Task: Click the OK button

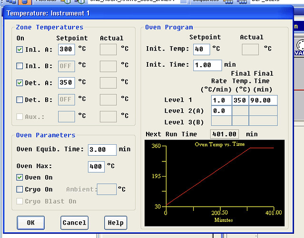Action: 30,223
